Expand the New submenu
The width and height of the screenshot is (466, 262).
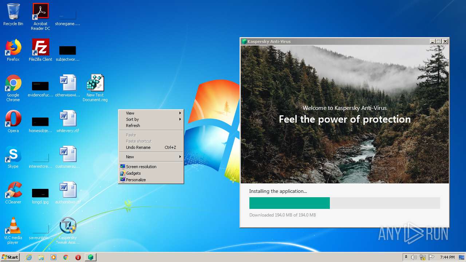tap(151, 157)
